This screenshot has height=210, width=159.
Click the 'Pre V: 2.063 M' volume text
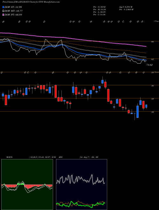(126, 10)
